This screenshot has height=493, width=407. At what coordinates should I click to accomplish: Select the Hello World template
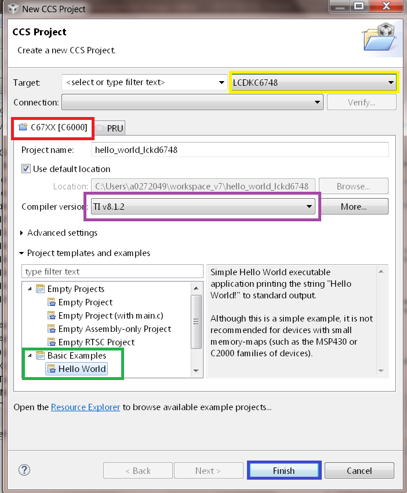pos(81,368)
